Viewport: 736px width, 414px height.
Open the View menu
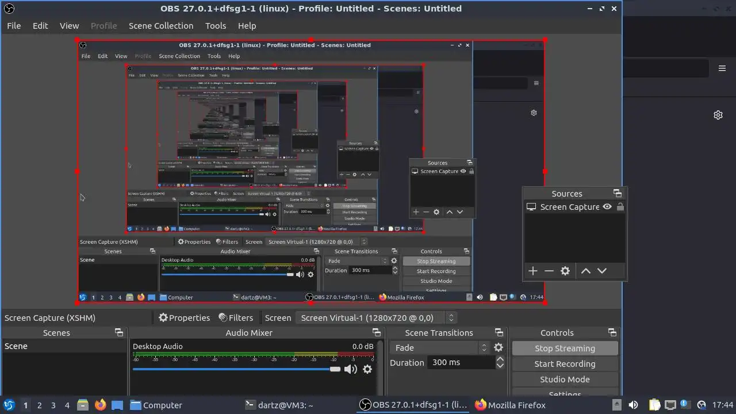tap(69, 26)
